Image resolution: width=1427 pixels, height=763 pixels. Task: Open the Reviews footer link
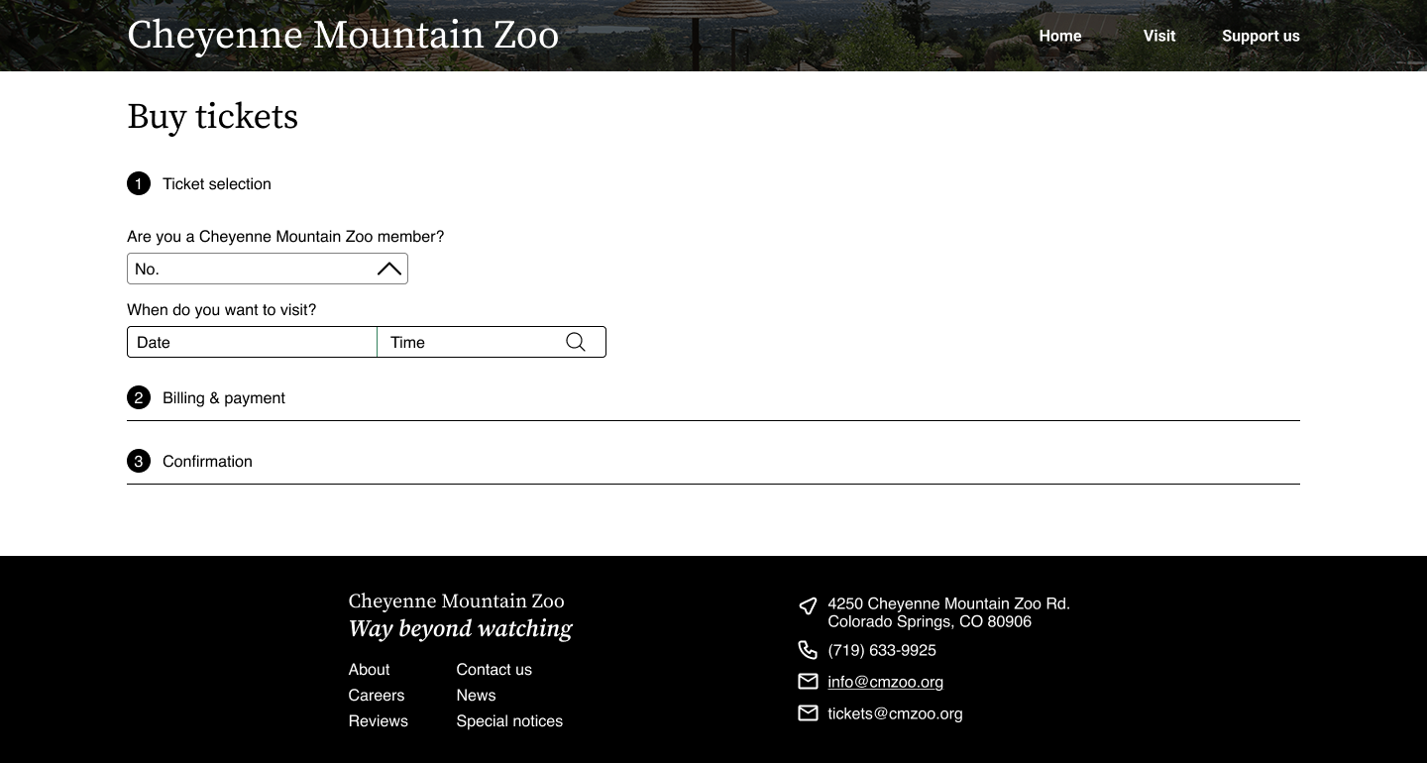point(378,720)
